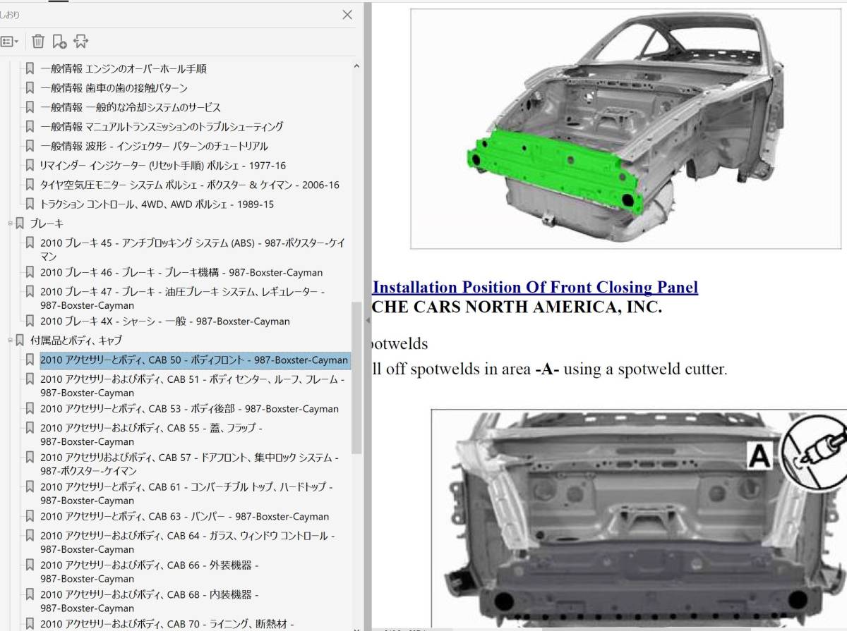Viewport: 847px width, 631px height.
Task: Click bookmark icon beside CAB 51 ボディ センター
Action: pos(30,379)
